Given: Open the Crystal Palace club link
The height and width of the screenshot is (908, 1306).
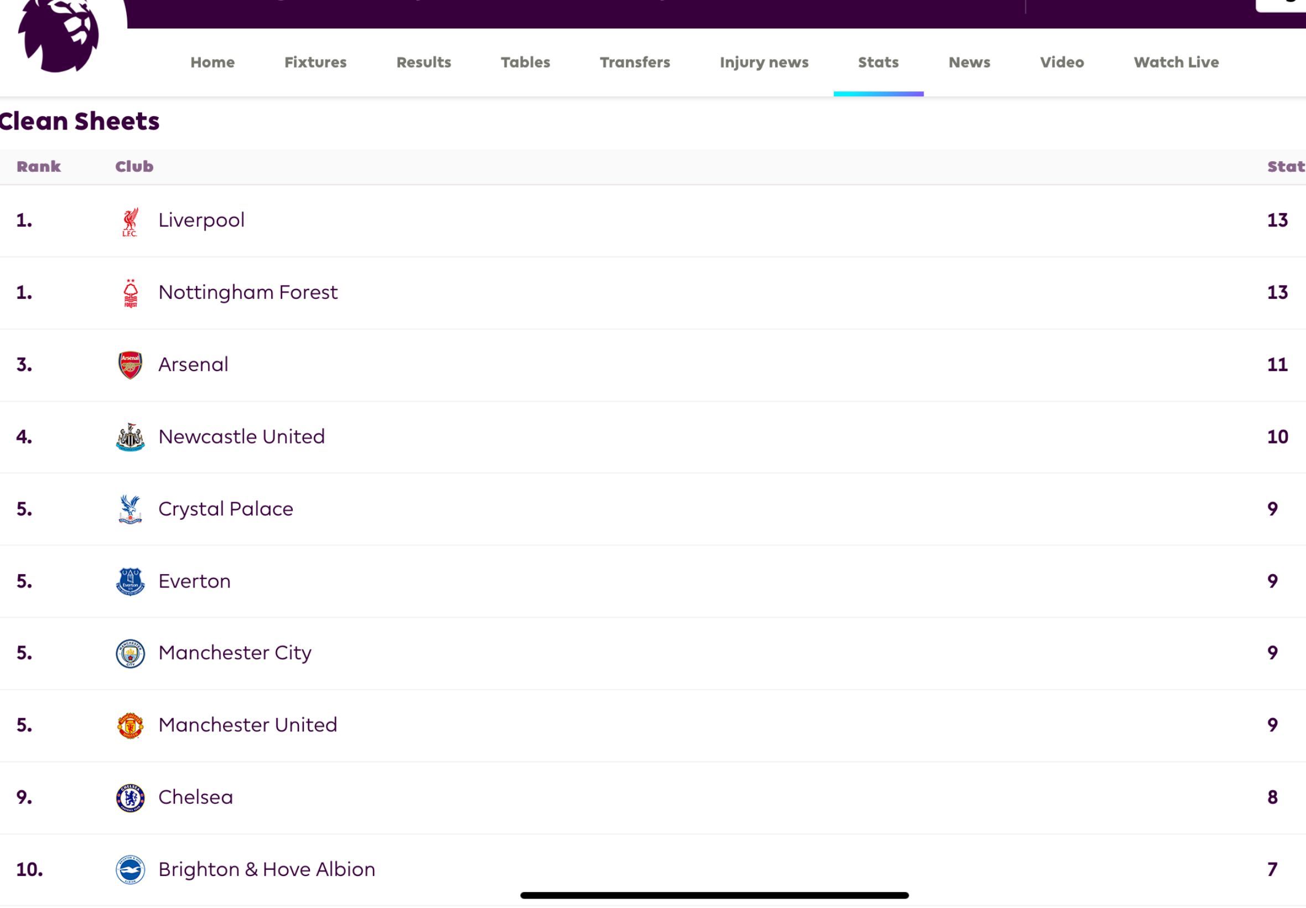Looking at the screenshot, I should [226, 509].
